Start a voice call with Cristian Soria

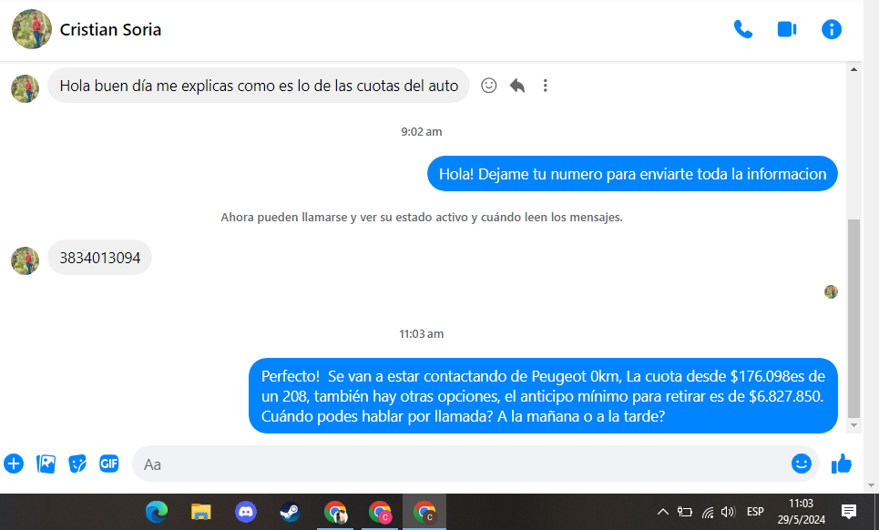pyautogui.click(x=743, y=29)
